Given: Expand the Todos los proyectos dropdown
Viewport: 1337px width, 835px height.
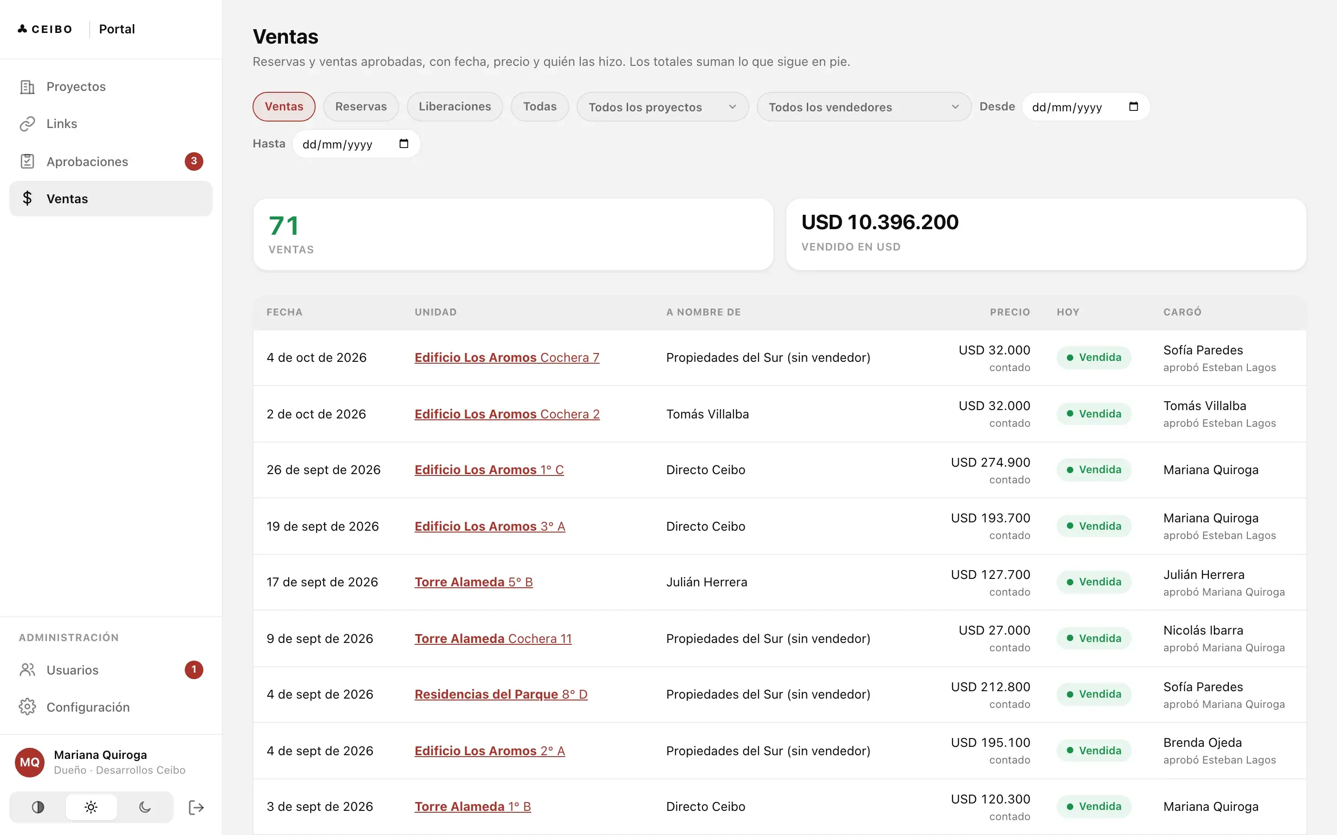Looking at the screenshot, I should pos(662,107).
